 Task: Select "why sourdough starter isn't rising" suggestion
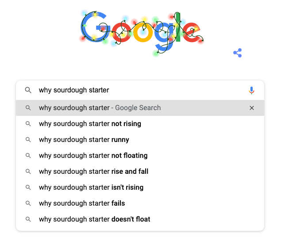tap(91, 188)
